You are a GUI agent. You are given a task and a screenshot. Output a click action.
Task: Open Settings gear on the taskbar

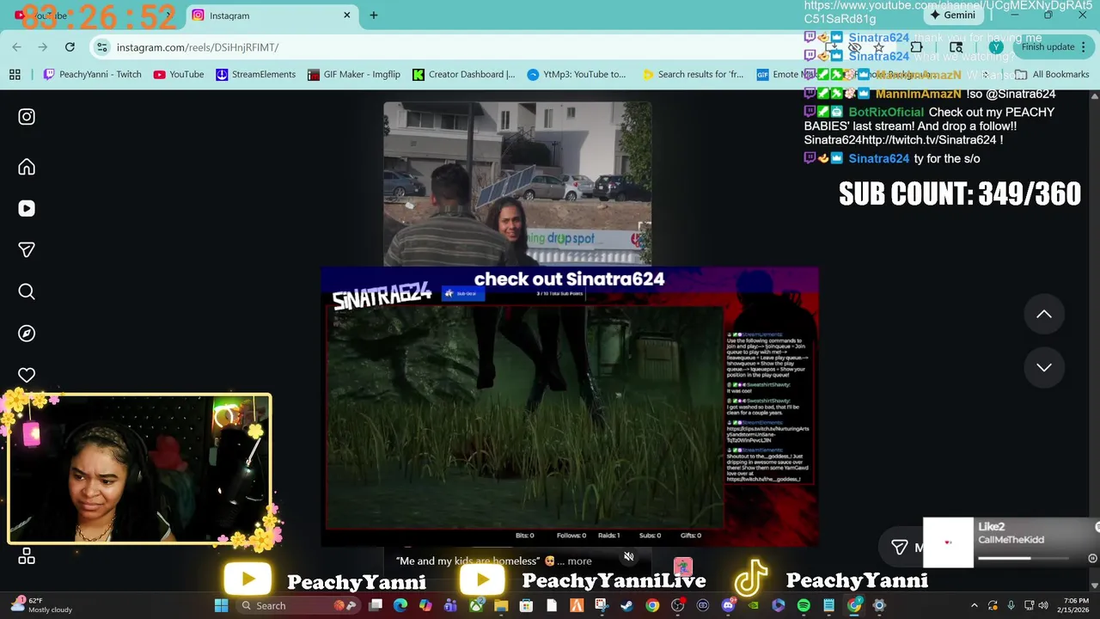879,606
